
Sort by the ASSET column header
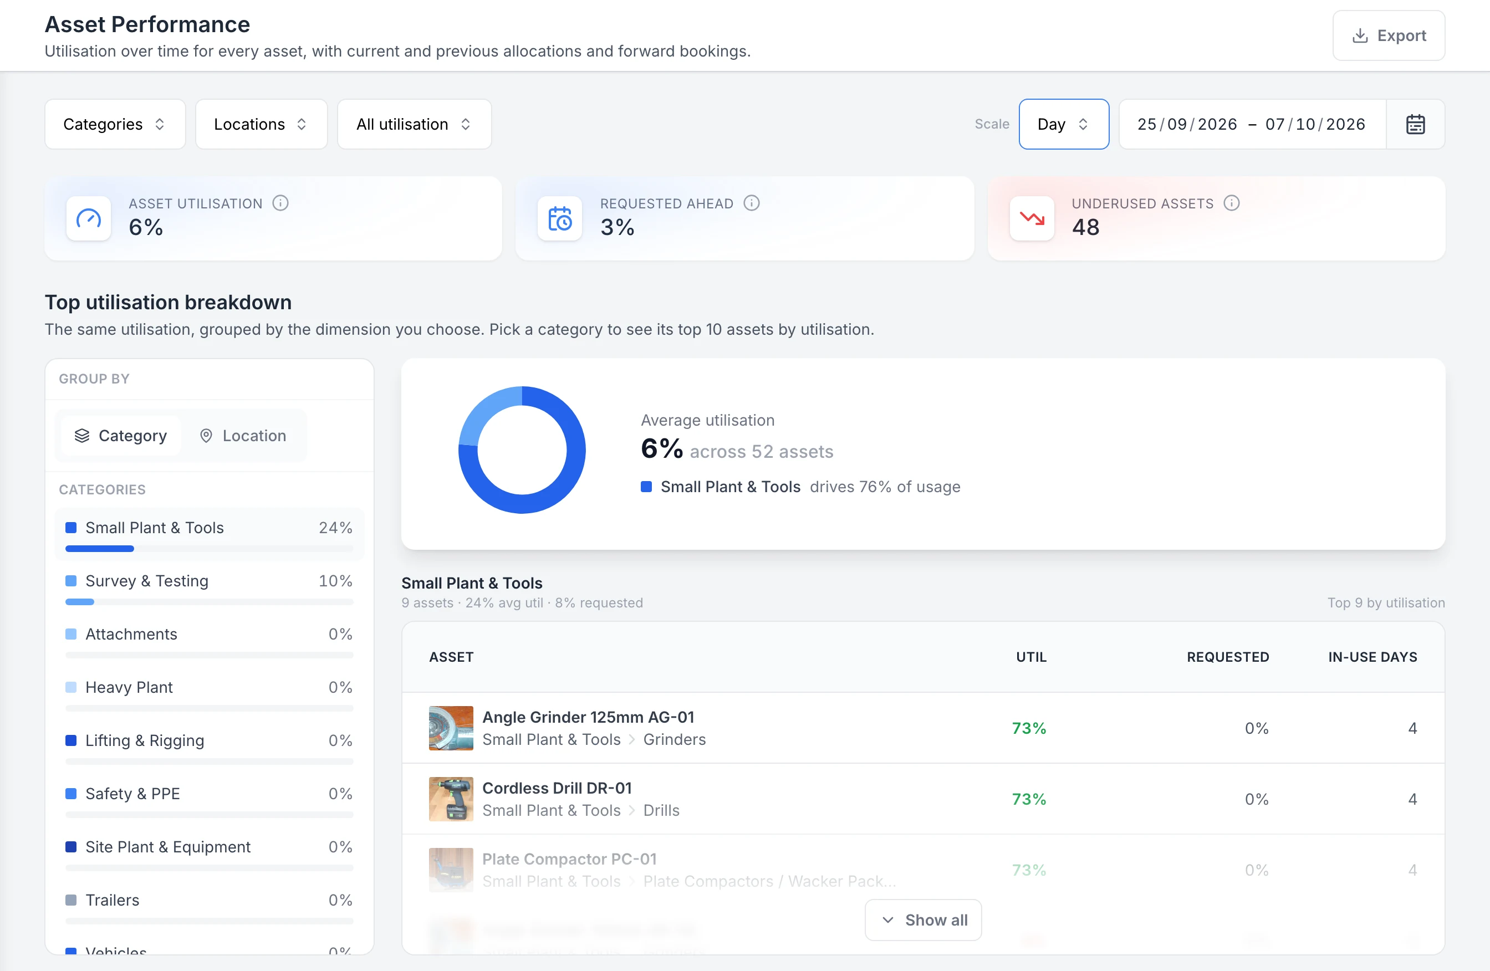point(451,657)
